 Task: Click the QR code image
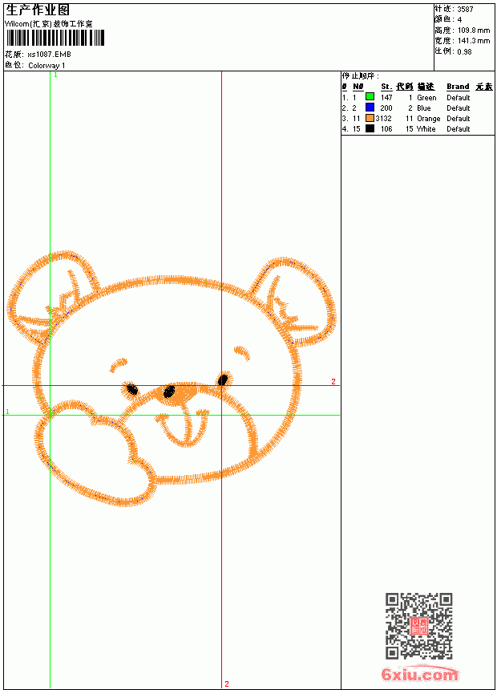pos(419,626)
